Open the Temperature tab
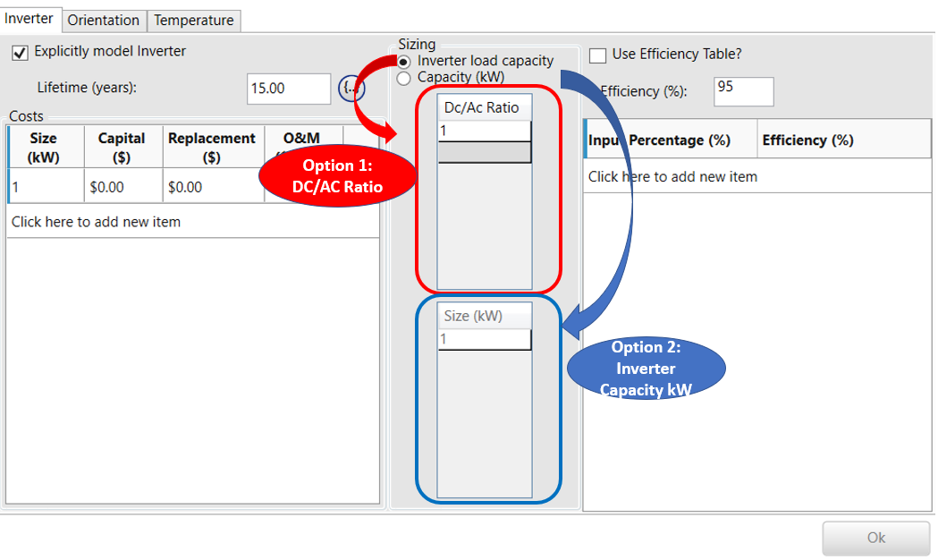 (193, 20)
